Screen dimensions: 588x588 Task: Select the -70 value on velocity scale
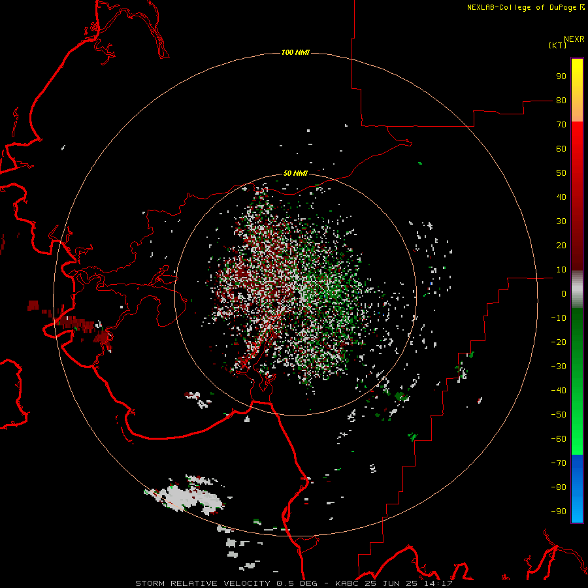tap(559, 463)
